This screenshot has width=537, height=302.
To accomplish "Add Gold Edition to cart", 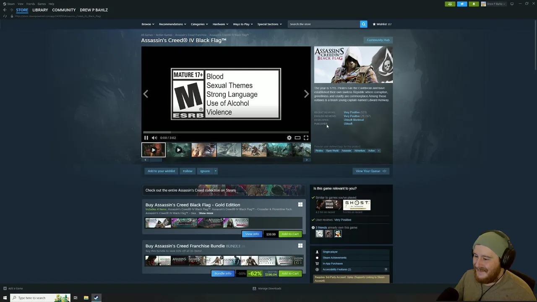I will point(290,234).
